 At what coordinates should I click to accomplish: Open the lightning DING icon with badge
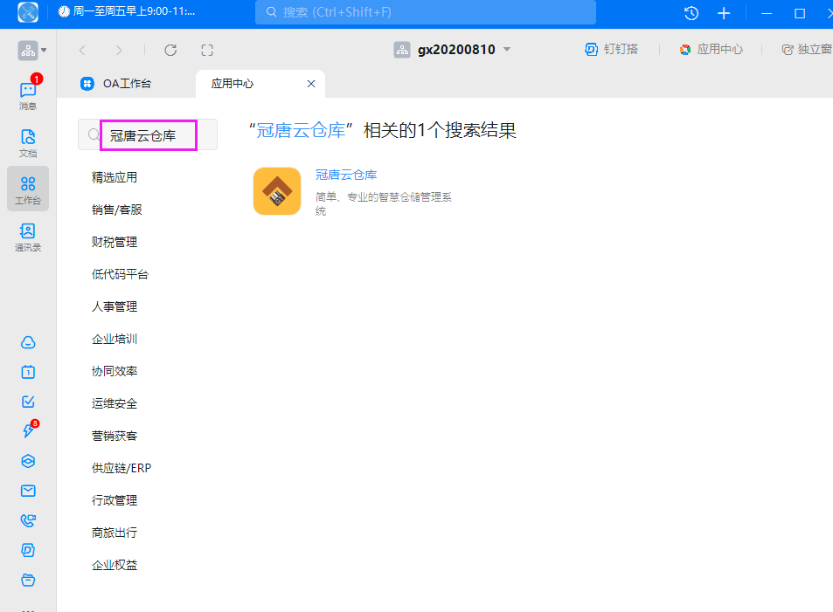[x=28, y=430]
